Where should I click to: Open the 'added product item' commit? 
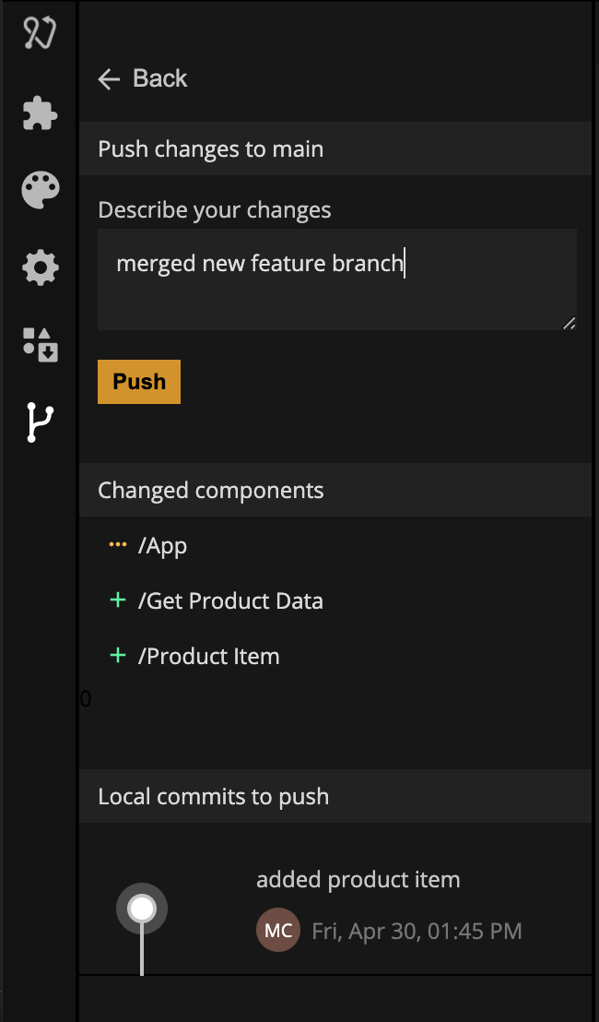click(358, 880)
